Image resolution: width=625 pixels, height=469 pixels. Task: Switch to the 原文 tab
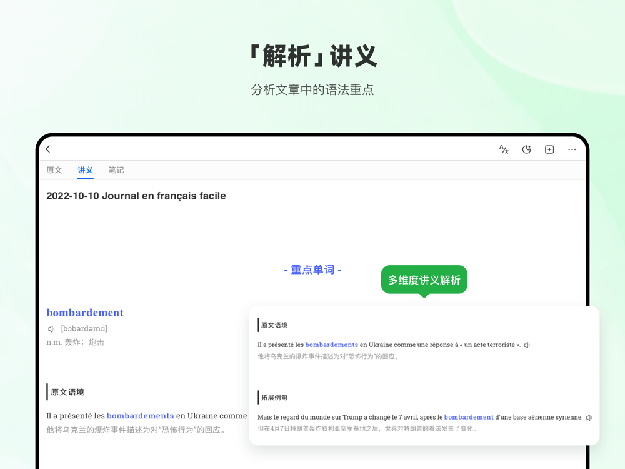[x=54, y=170]
